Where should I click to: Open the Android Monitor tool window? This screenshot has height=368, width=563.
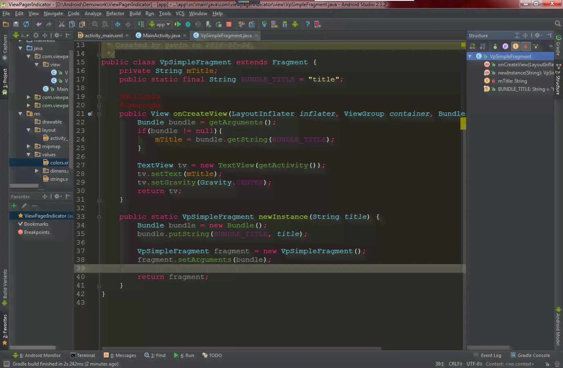37,355
